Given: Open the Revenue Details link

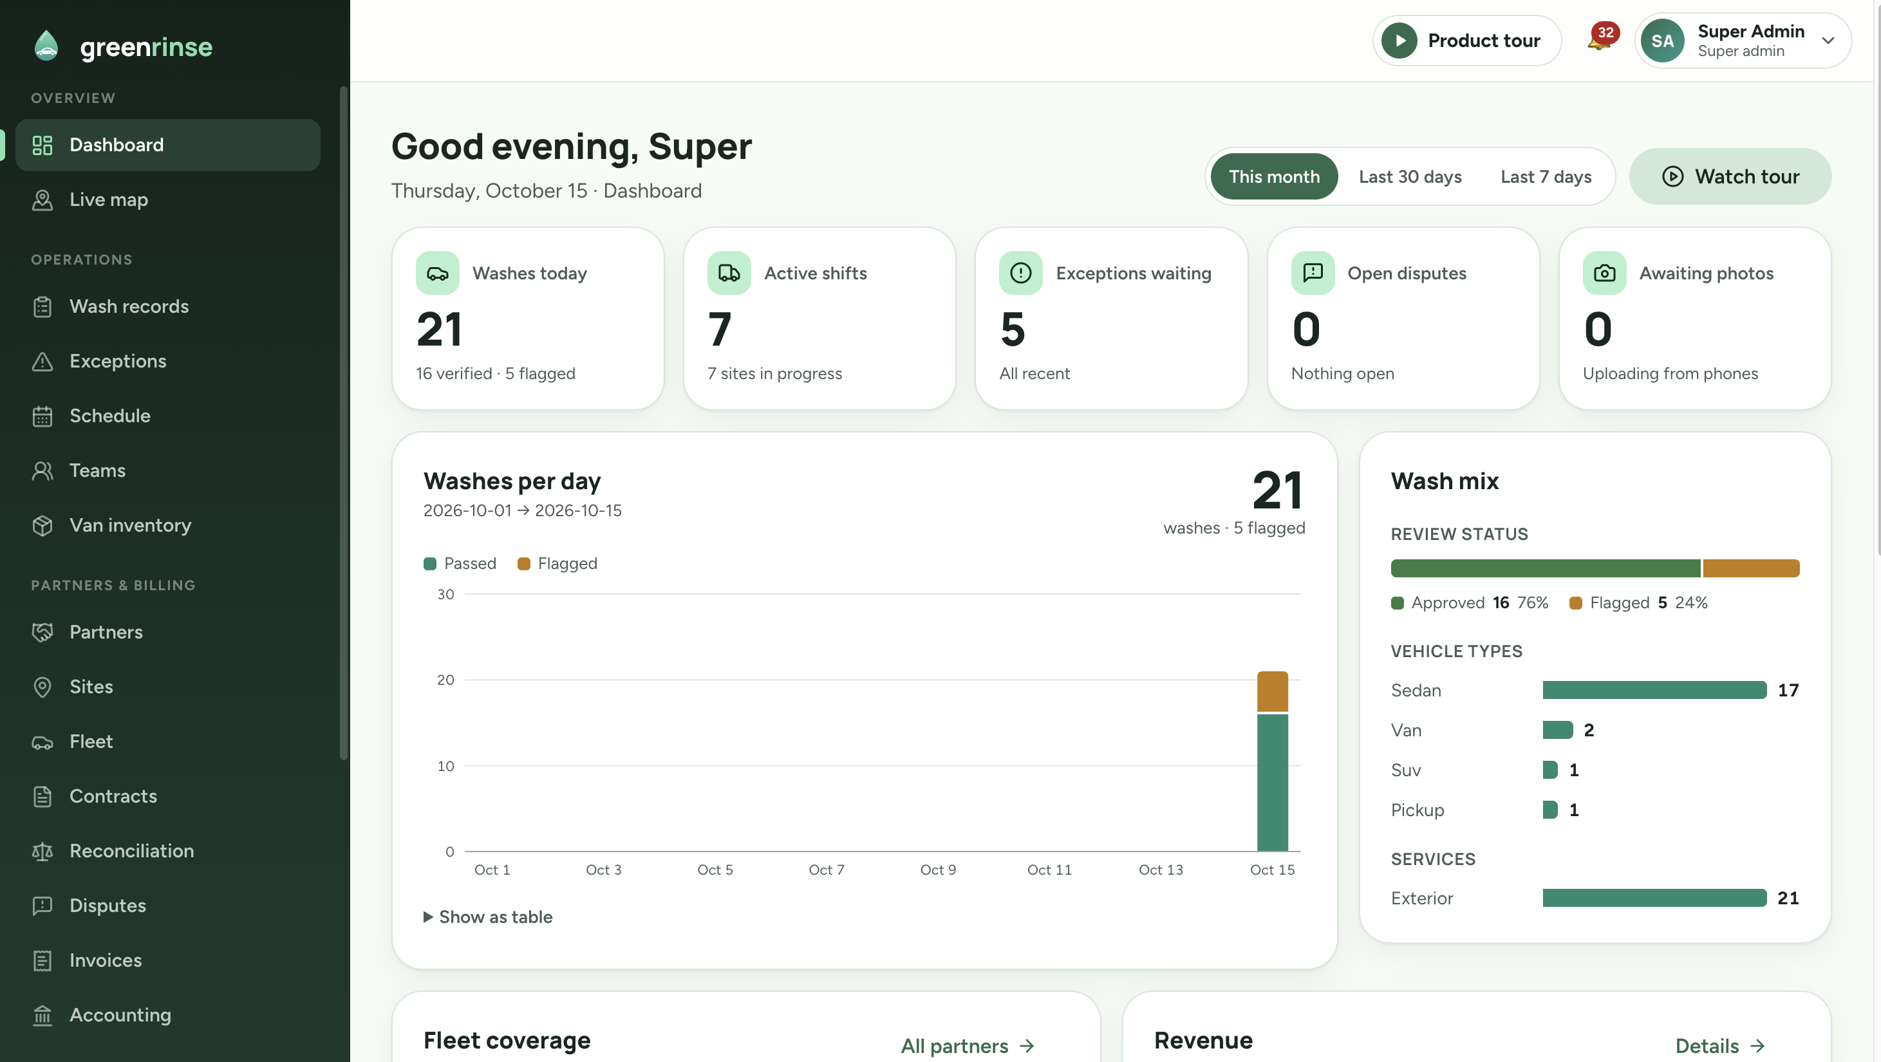Looking at the screenshot, I should pyautogui.click(x=1719, y=1046).
